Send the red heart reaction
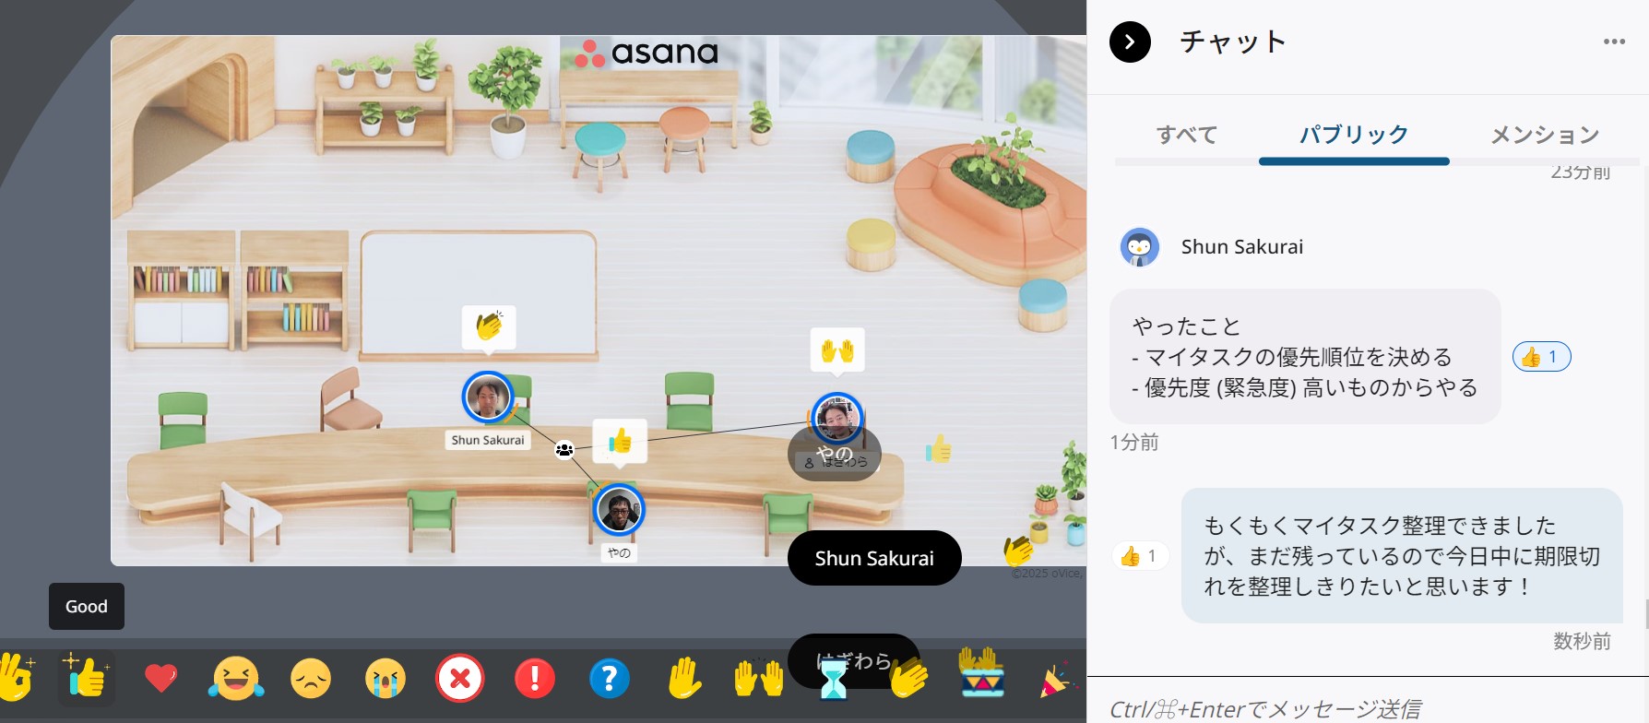Screen dimensions: 1649x723 161,679
